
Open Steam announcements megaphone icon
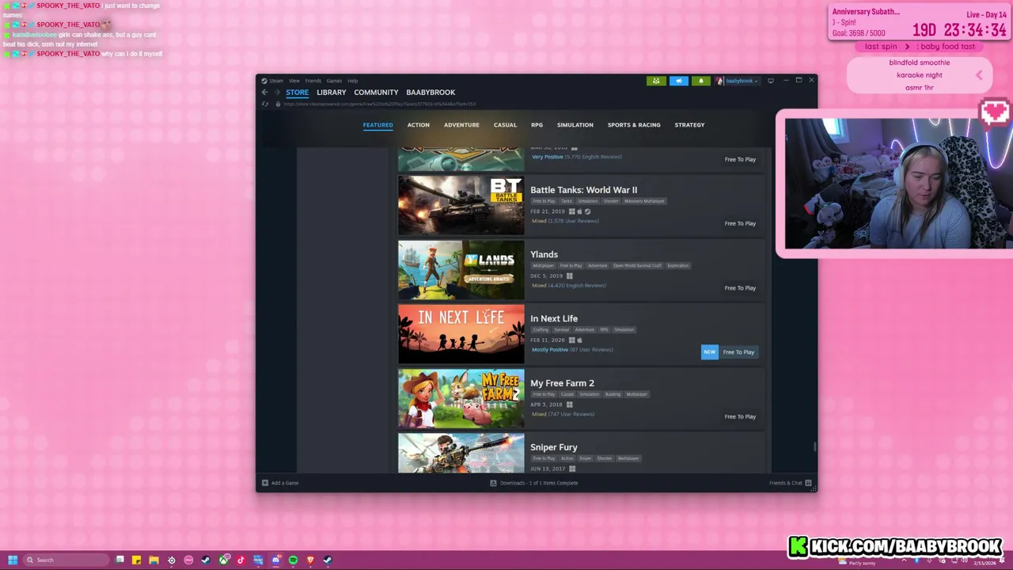coord(678,81)
